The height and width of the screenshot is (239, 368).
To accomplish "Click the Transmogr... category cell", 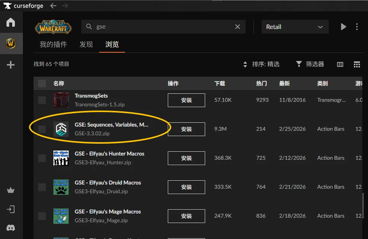I will coord(332,100).
